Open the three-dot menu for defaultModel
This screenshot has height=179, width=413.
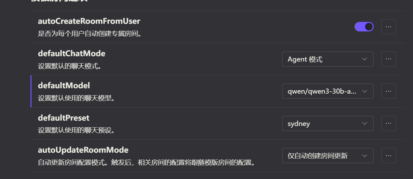pyautogui.click(x=389, y=91)
